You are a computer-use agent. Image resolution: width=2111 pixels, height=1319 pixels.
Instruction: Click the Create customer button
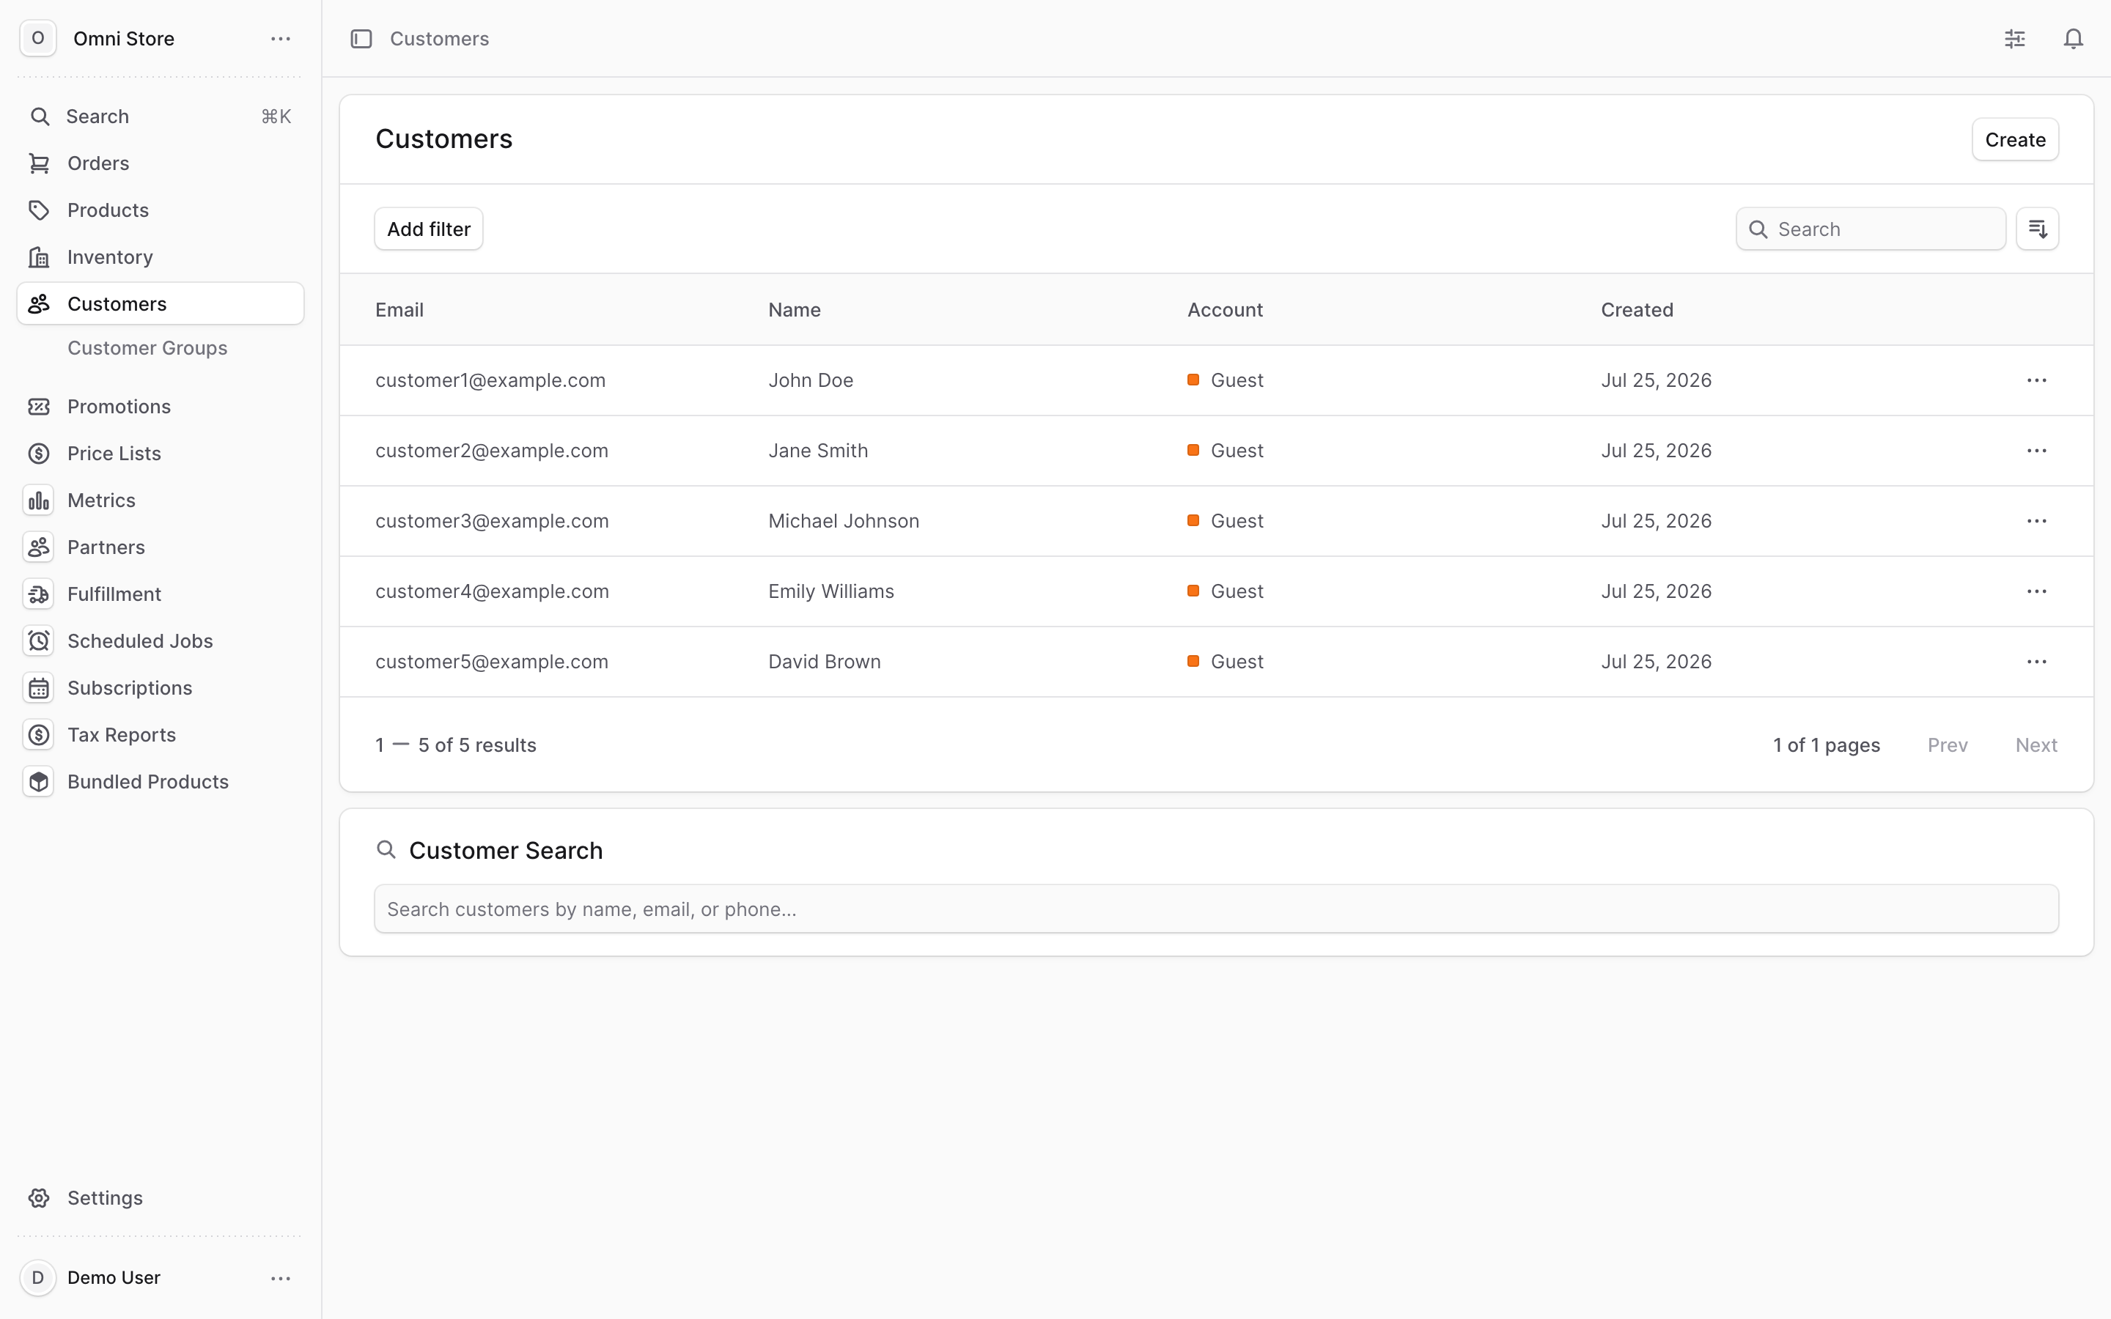(2015, 139)
